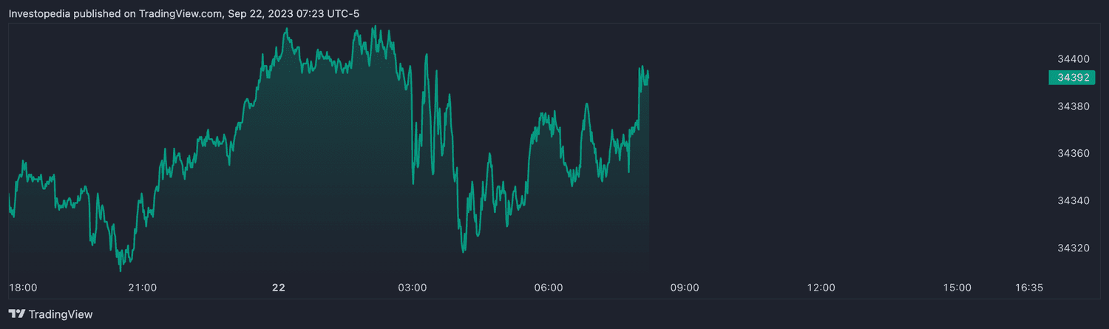Image resolution: width=1109 pixels, height=329 pixels.
Task: Click the 18:00 time axis label
Action: (23, 288)
